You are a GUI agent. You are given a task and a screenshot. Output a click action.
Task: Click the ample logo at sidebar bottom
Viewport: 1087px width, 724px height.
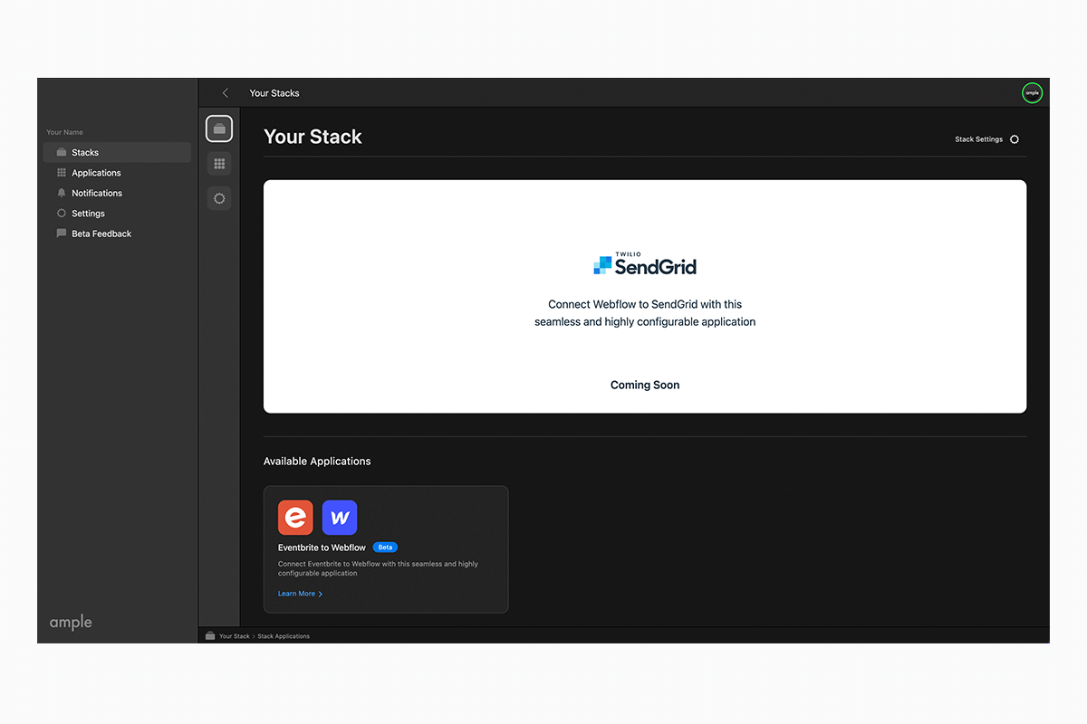click(x=71, y=623)
